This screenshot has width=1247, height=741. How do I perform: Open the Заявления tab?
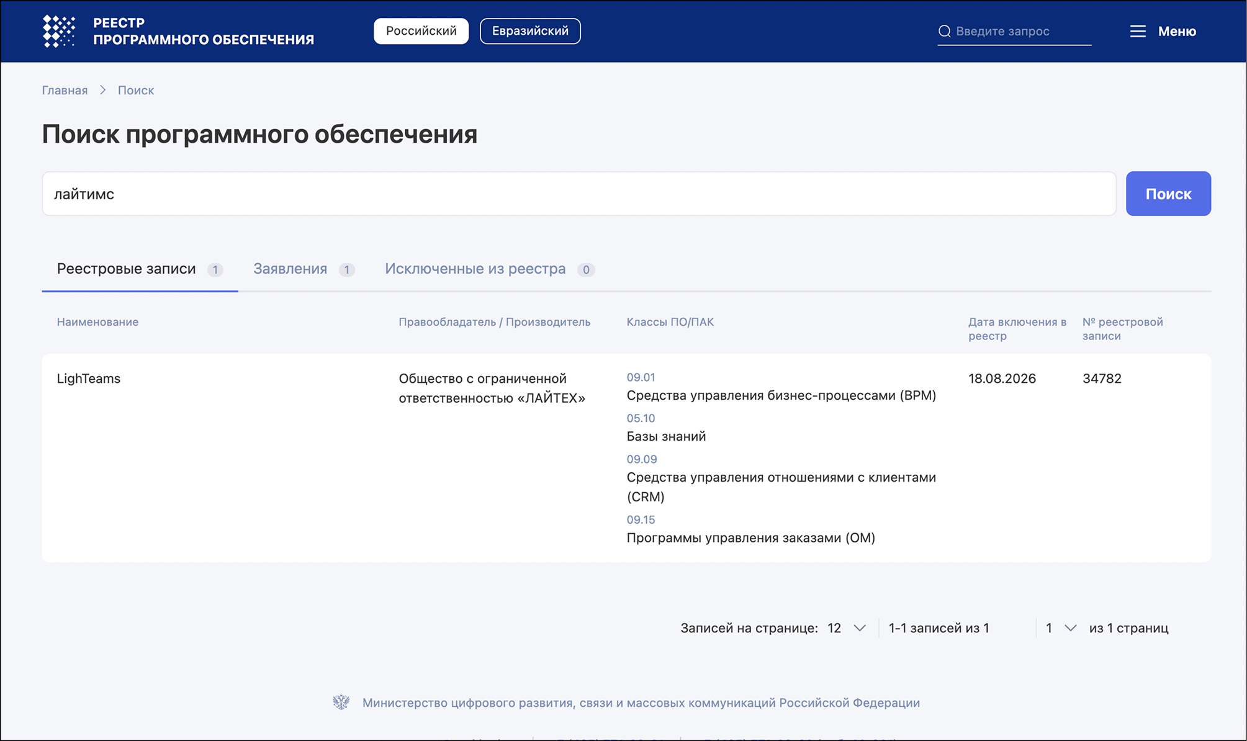point(304,269)
